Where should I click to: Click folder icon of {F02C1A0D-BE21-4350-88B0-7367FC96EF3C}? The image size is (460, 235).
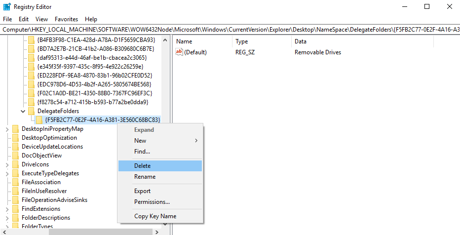point(32,93)
